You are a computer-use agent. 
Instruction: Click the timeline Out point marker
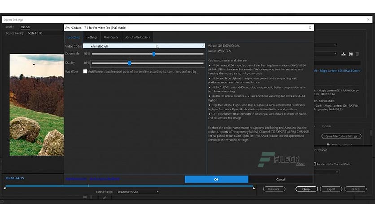point(254,188)
